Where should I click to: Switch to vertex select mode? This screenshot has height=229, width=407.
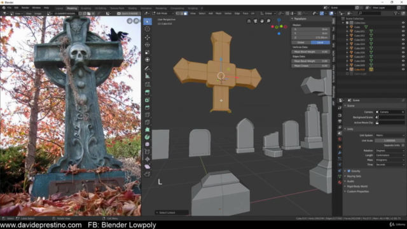(x=177, y=13)
